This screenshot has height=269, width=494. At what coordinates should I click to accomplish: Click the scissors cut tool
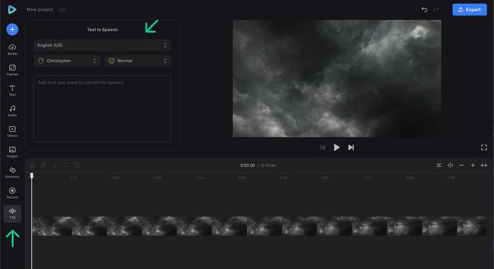32,165
